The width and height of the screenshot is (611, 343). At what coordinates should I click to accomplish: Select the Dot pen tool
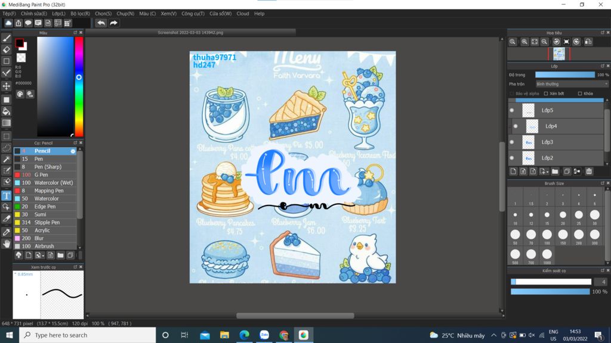click(6, 73)
